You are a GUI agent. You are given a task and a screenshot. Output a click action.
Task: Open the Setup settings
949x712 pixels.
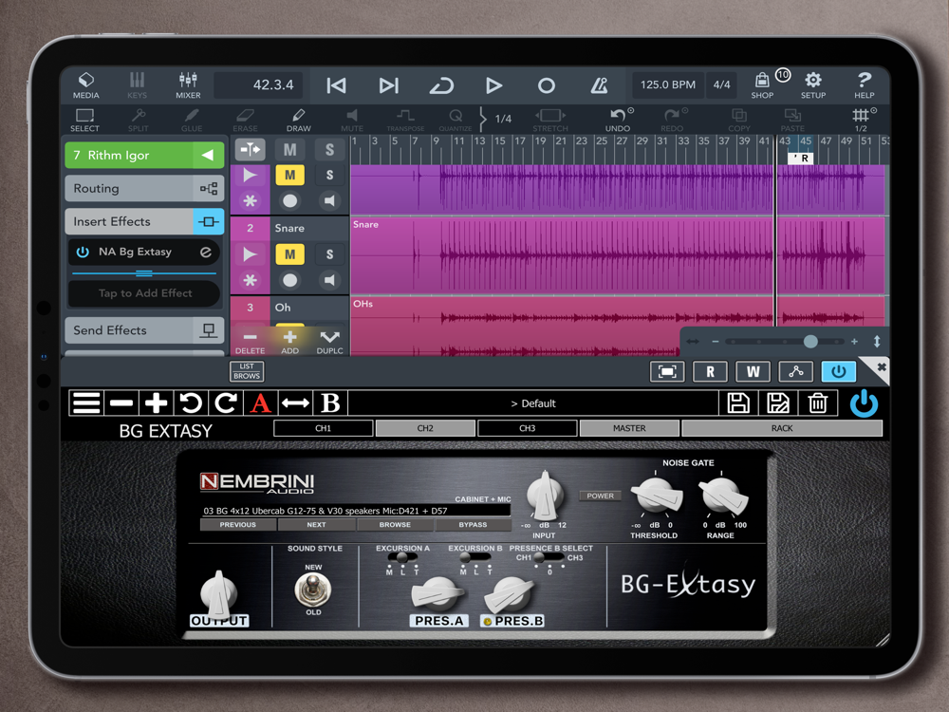coord(813,85)
